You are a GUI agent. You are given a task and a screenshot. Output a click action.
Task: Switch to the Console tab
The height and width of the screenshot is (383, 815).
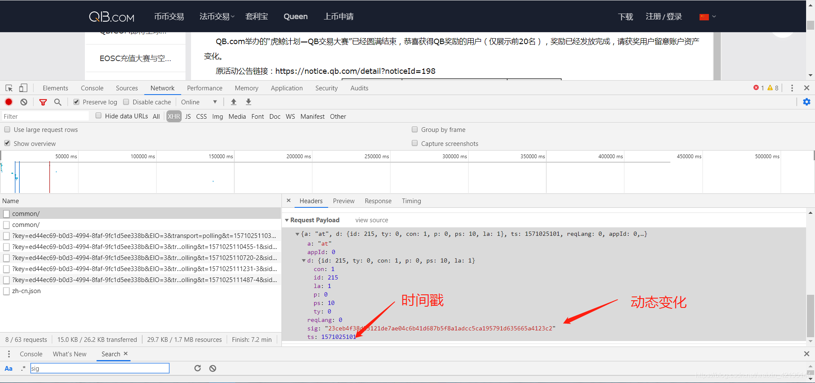coord(92,88)
